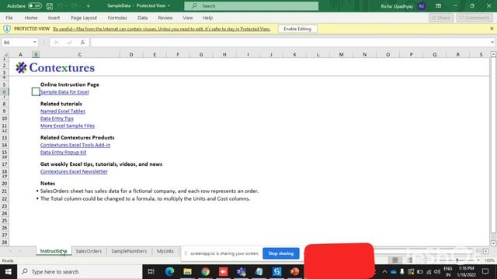Click the Insert Function fx icon
Image resolution: width=497 pixels, height=279 pixels.
82,42
